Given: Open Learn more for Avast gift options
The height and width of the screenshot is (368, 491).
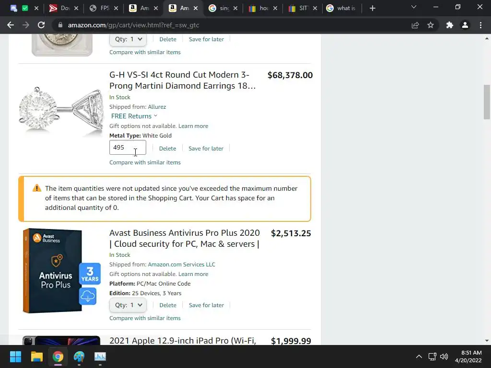Looking at the screenshot, I should pyautogui.click(x=193, y=274).
